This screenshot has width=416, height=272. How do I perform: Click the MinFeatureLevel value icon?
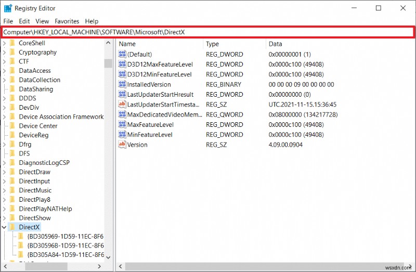(122, 135)
